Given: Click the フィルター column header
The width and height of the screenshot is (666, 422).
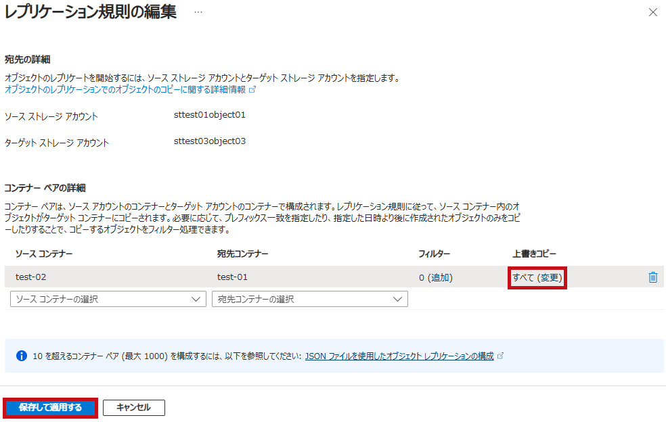Looking at the screenshot, I should (x=434, y=254).
